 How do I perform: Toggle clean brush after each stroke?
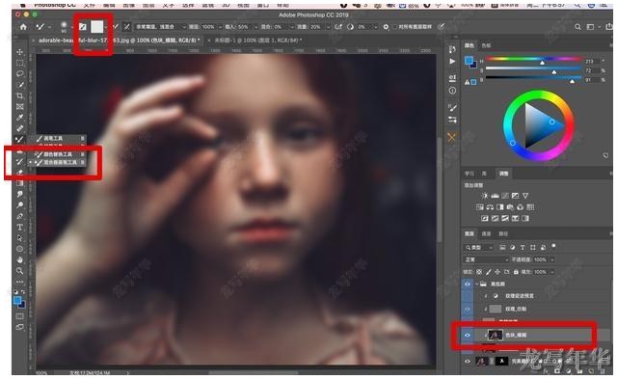coord(126,27)
